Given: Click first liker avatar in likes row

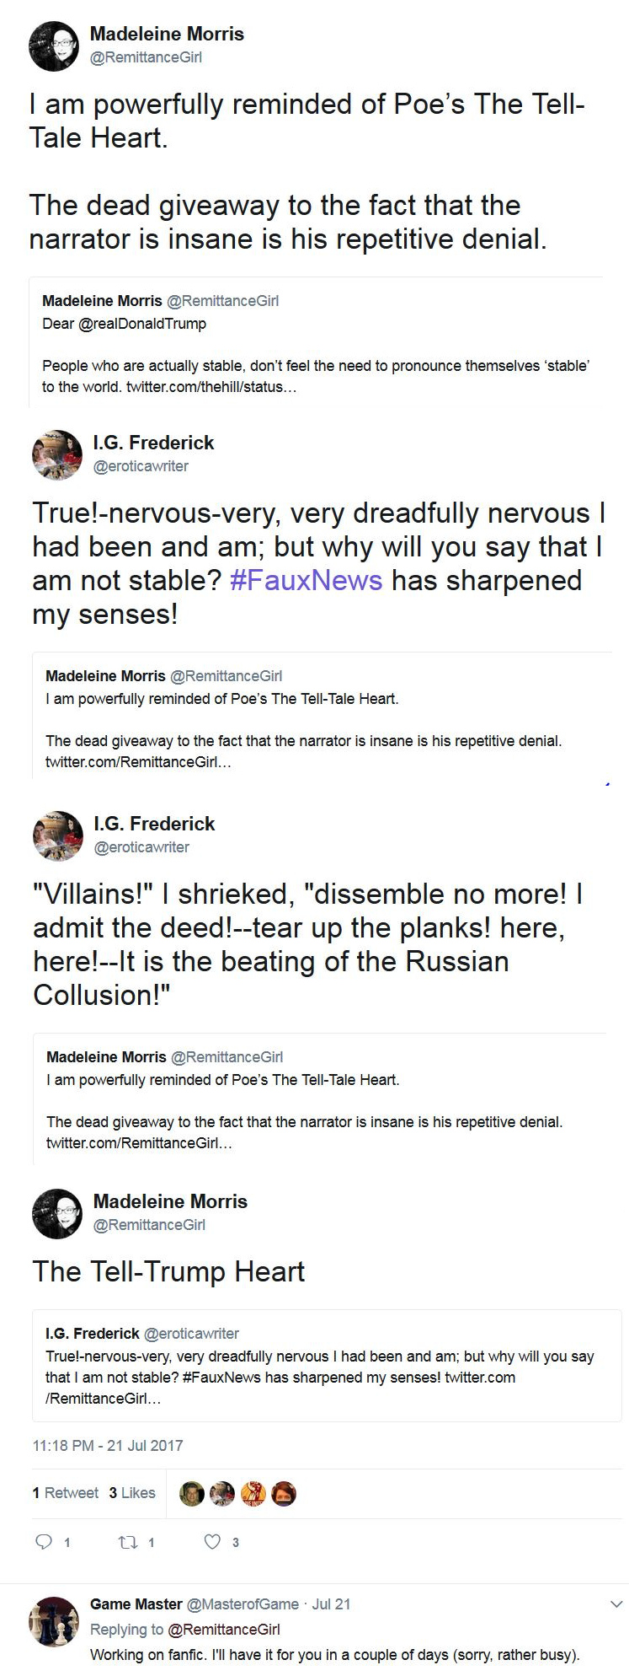Looking at the screenshot, I should pos(192,1493).
